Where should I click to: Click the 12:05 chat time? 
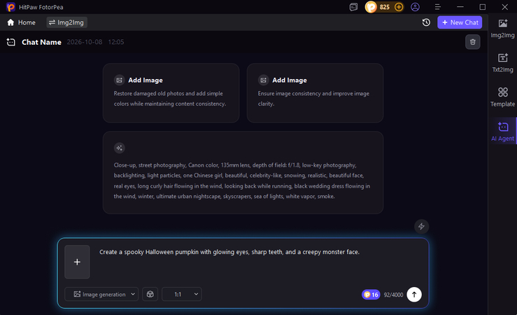116,42
